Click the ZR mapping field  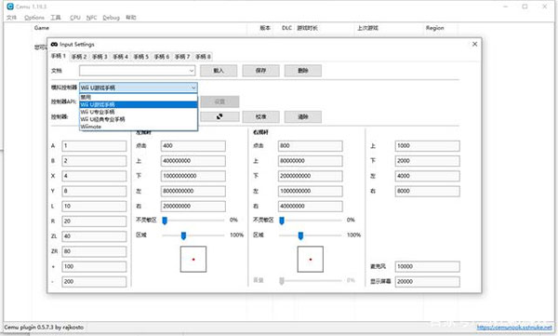point(94,251)
